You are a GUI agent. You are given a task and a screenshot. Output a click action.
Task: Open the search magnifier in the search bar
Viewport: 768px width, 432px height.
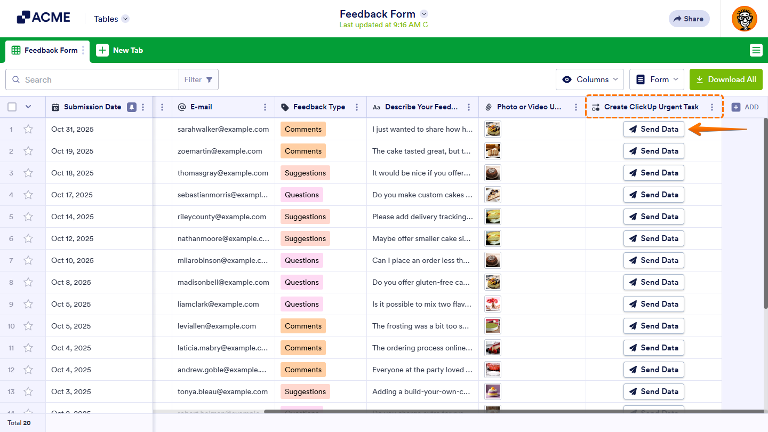tap(16, 79)
